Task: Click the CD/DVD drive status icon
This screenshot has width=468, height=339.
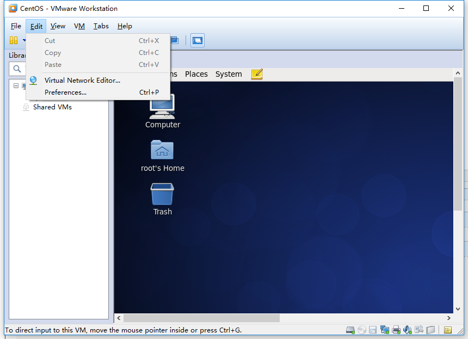Action: tap(362, 330)
